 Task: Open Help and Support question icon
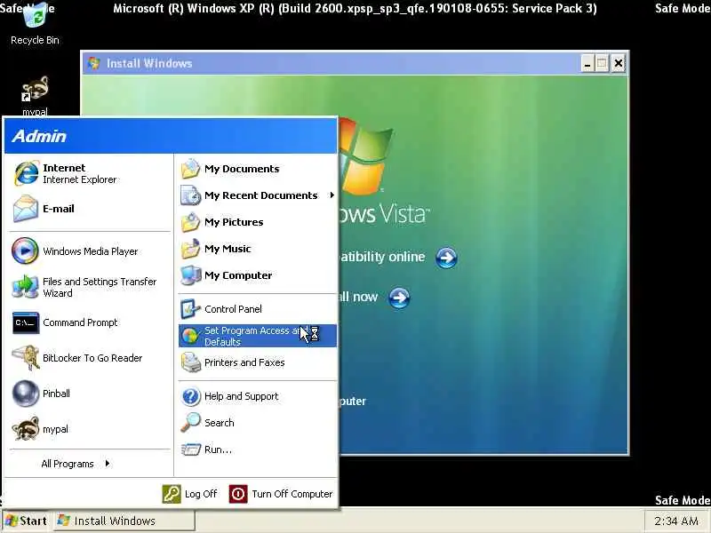pyautogui.click(x=191, y=396)
